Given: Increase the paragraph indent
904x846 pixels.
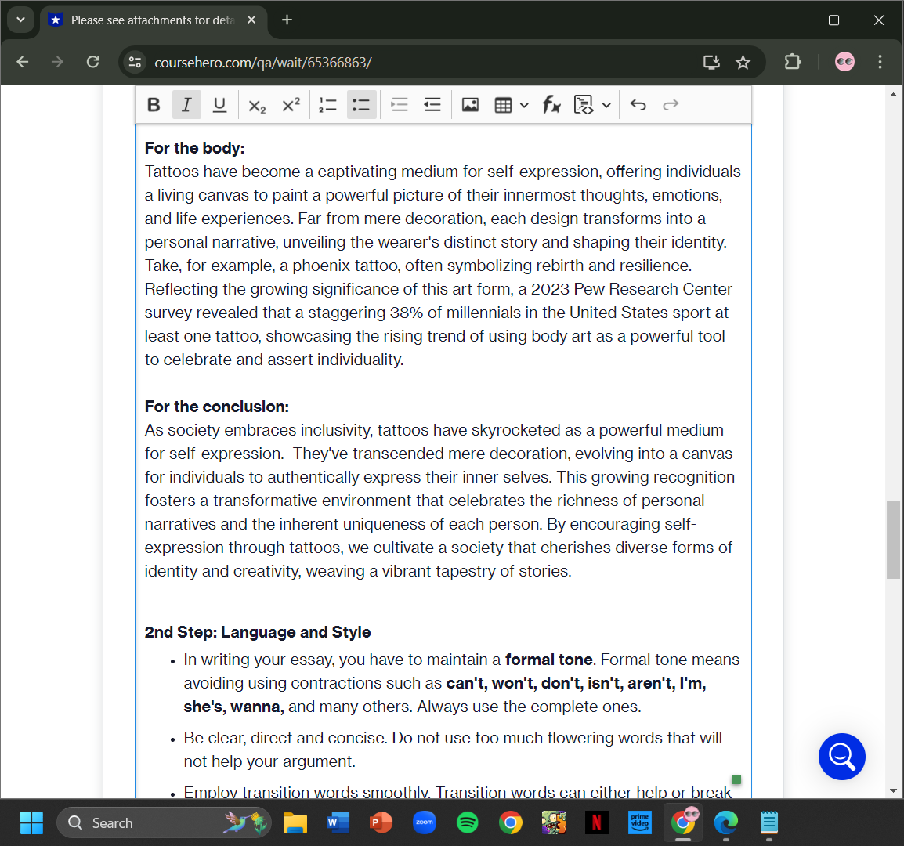Looking at the screenshot, I should (x=432, y=104).
